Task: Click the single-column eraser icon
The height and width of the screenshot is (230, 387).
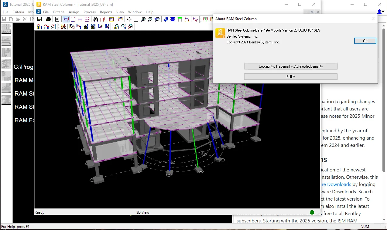Action: (100, 27)
